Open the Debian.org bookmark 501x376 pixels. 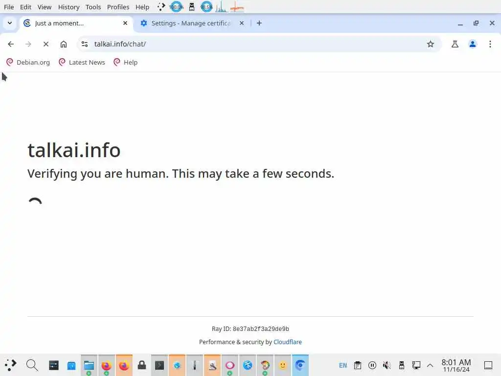[28, 62]
